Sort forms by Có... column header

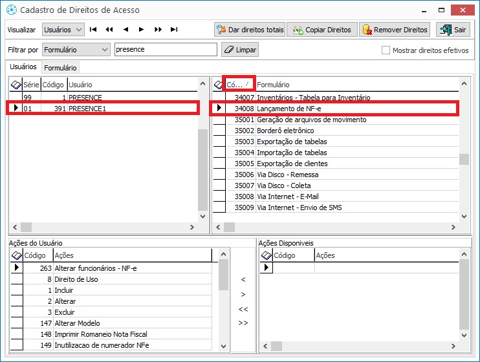coord(239,84)
